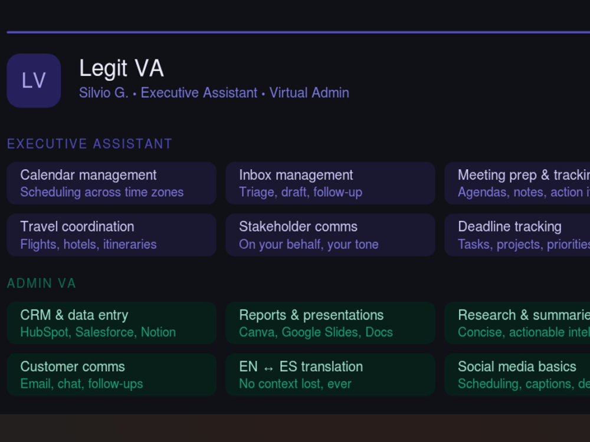Select the EN ↔ ES translation card
This screenshot has width=590, height=442.
330,375
